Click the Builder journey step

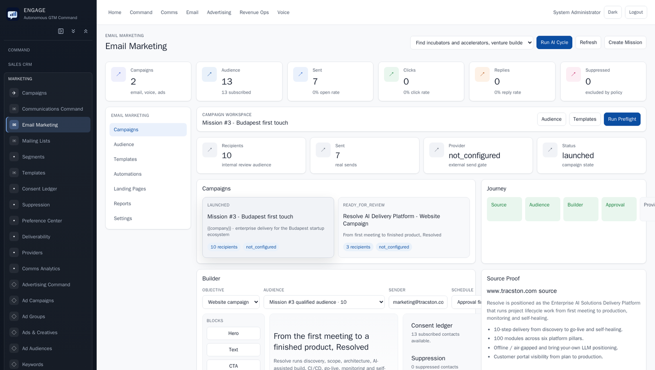tap(581, 209)
